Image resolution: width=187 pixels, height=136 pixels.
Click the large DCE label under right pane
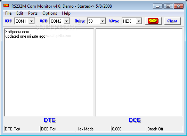135,120
